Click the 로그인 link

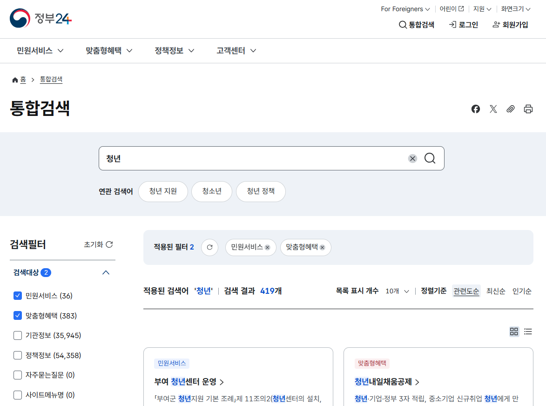(x=463, y=25)
